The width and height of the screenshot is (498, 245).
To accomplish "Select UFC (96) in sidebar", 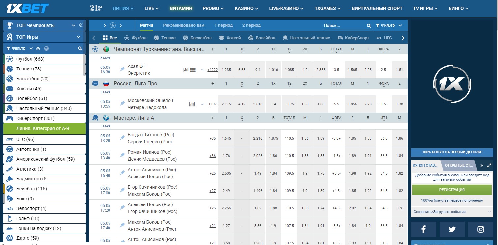I will click(x=45, y=139).
